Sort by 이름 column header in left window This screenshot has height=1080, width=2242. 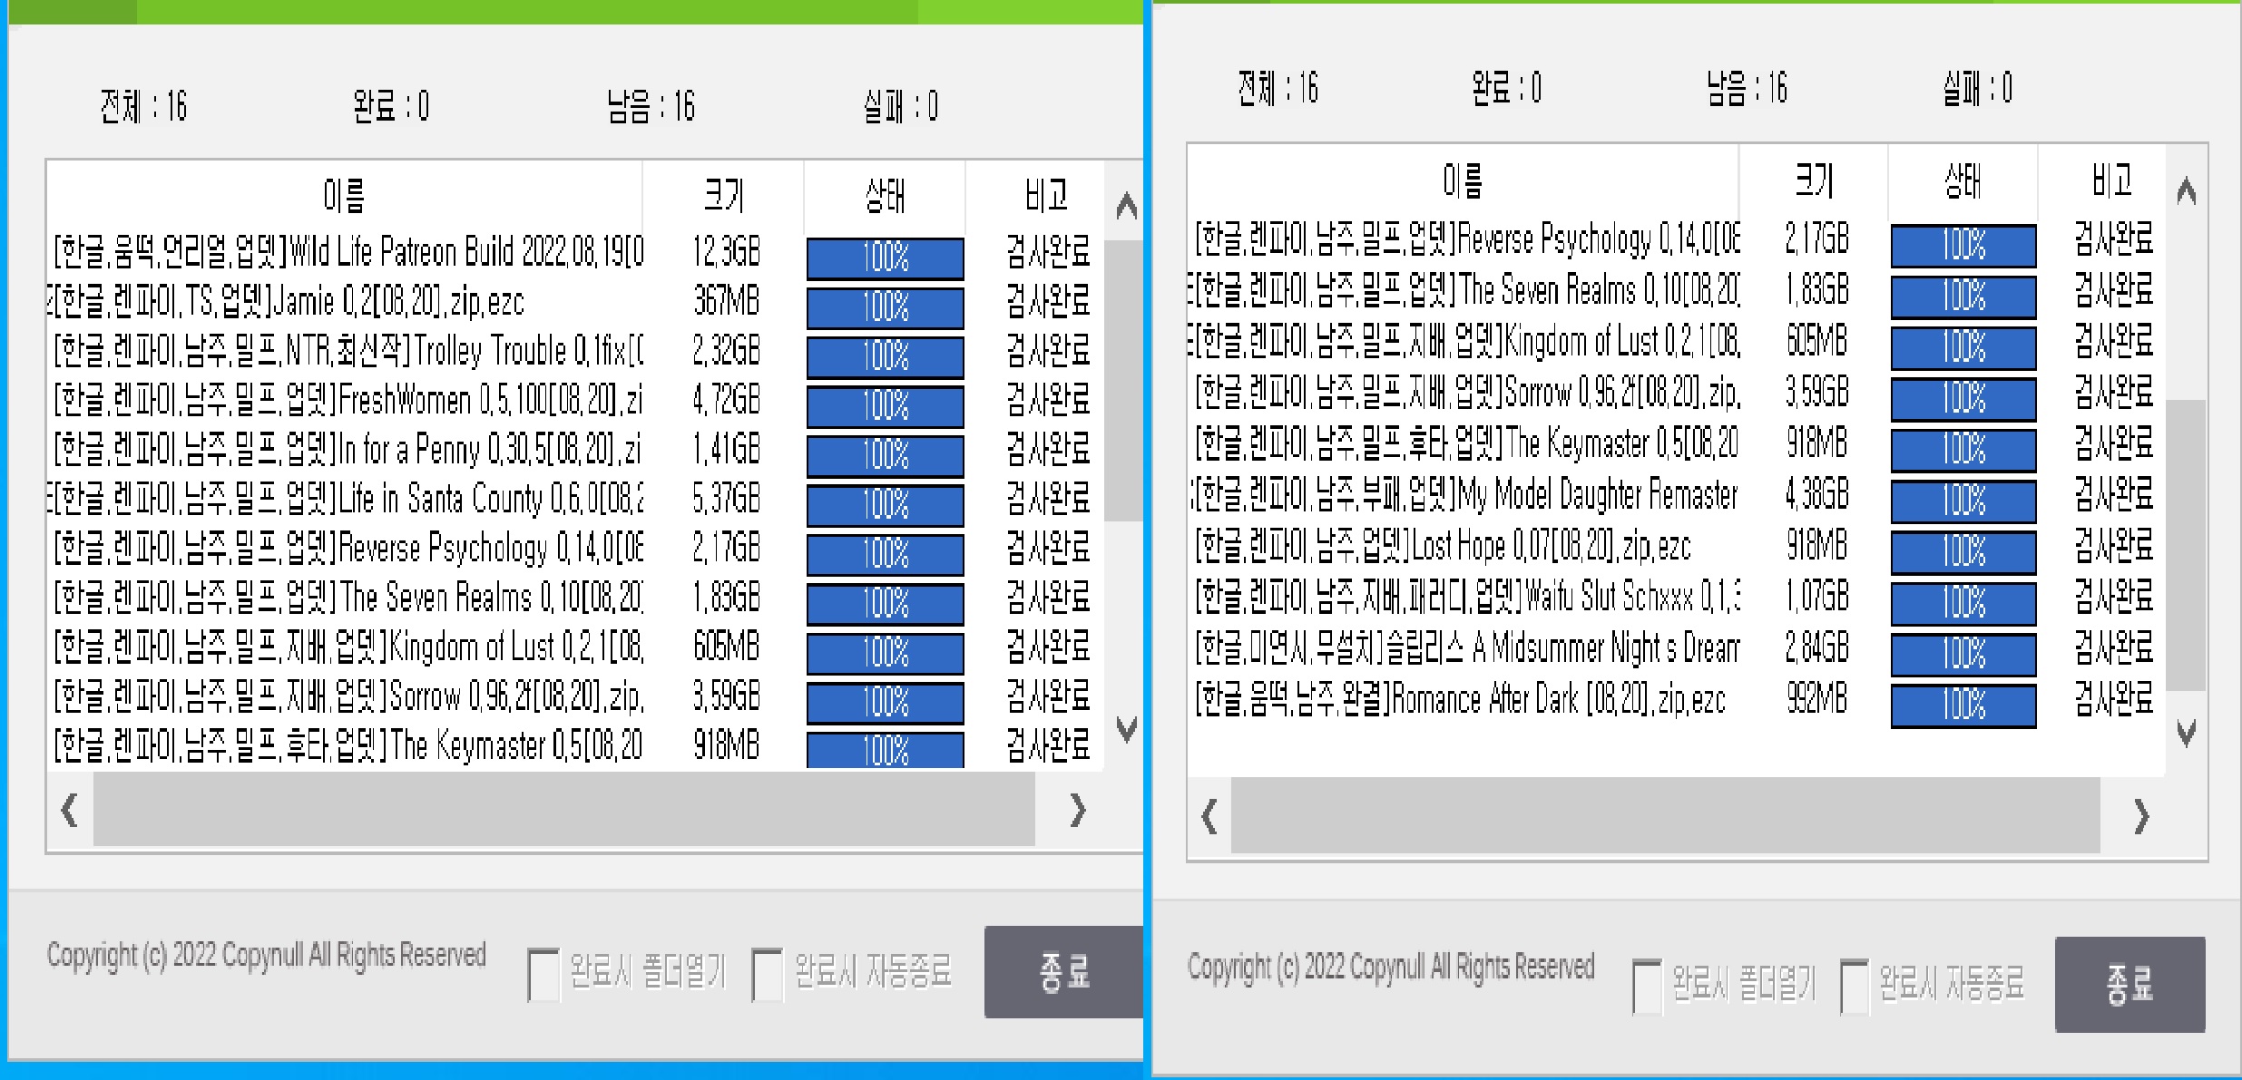pos(344,195)
